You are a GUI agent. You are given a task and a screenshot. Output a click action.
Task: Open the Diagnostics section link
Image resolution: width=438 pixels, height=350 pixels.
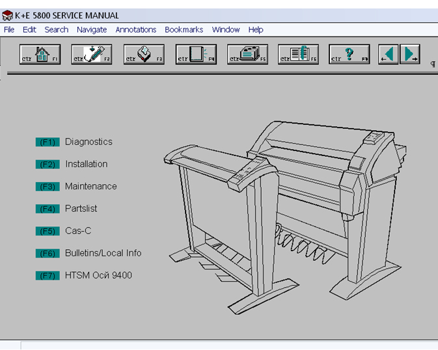point(89,142)
